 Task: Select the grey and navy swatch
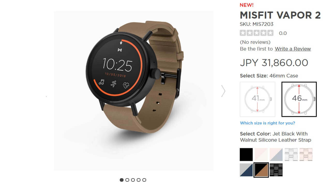pos(246,170)
